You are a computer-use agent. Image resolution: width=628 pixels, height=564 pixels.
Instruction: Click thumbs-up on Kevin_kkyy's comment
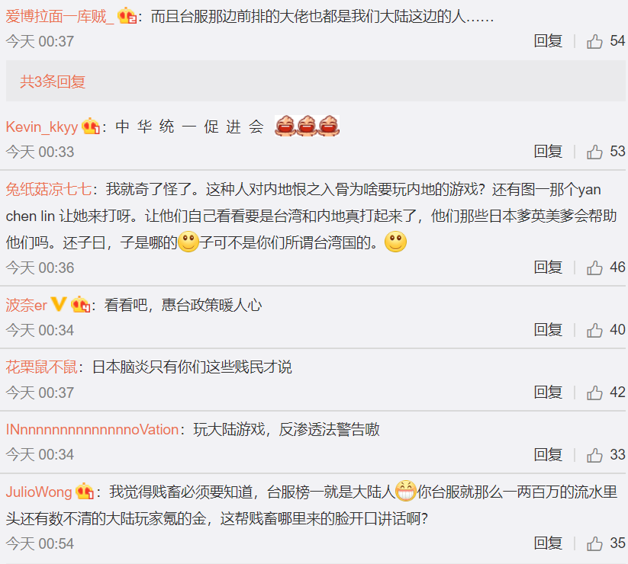[594, 152]
